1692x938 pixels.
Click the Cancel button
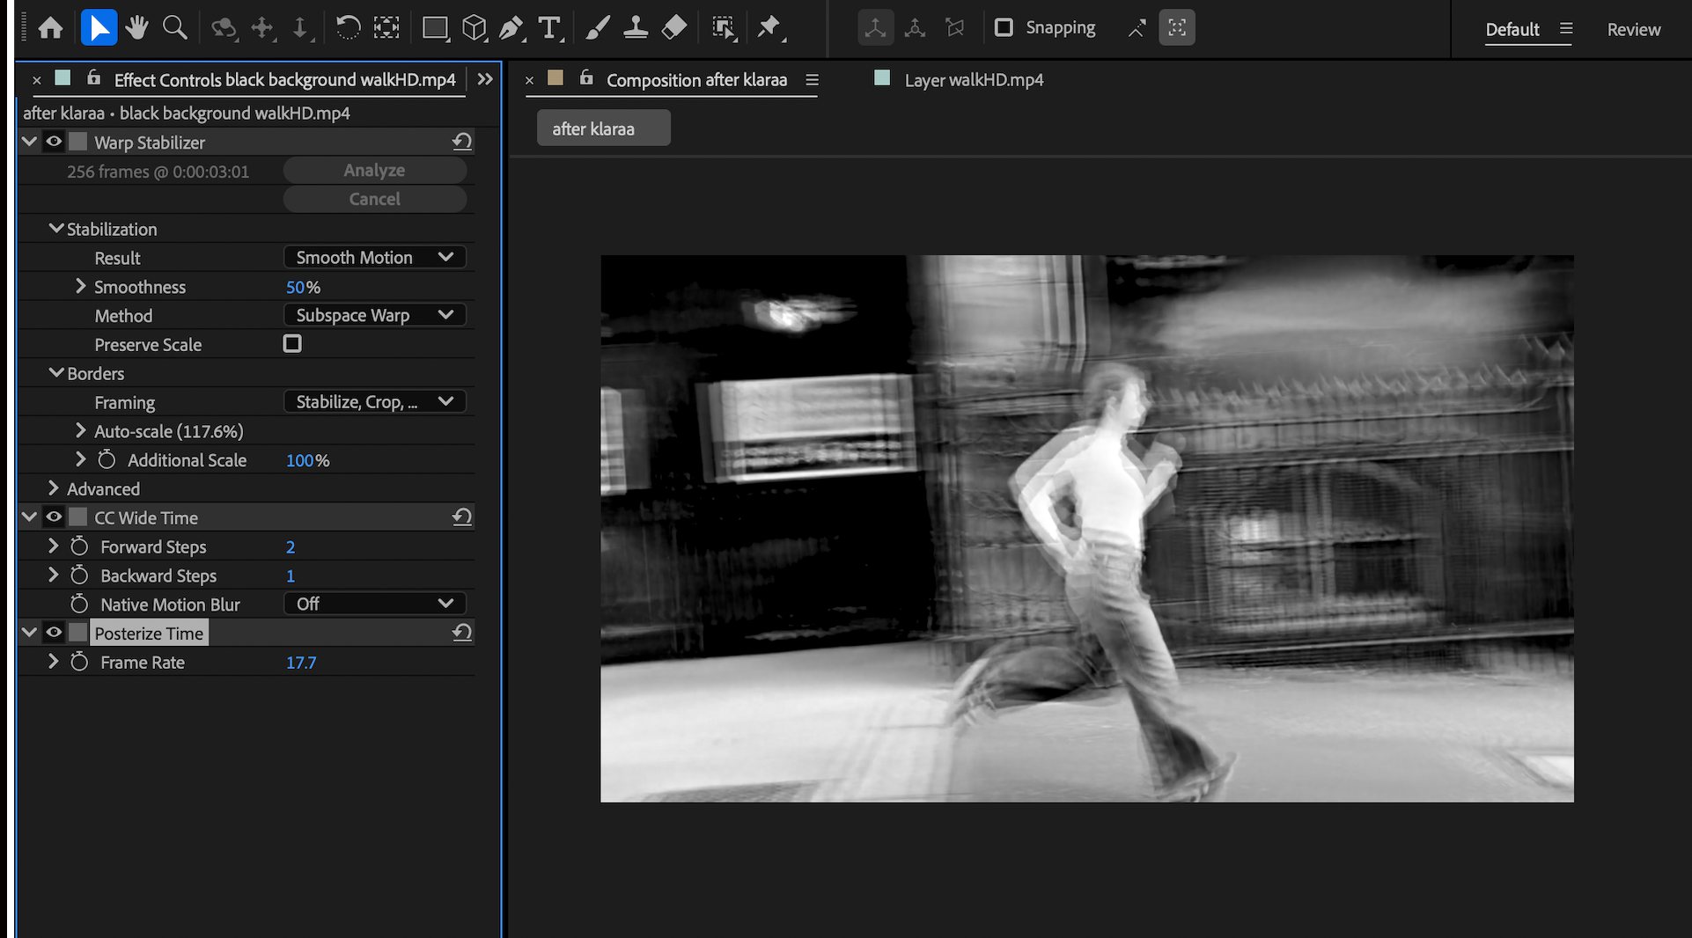click(x=375, y=199)
